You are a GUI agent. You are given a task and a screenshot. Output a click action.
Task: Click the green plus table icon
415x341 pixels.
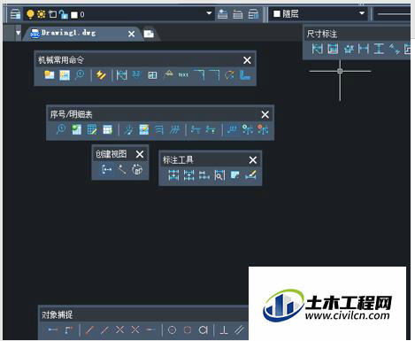coord(77,129)
